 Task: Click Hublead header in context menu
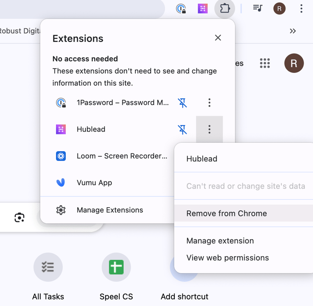(x=202, y=159)
